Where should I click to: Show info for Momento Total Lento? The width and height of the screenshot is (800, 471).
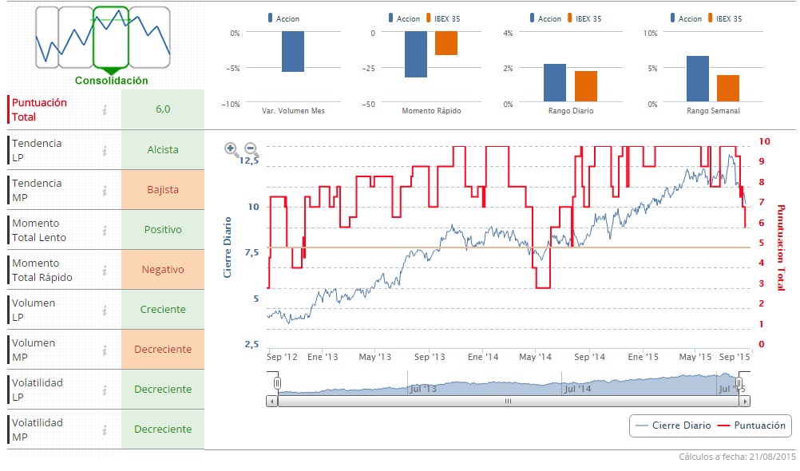click(x=105, y=231)
